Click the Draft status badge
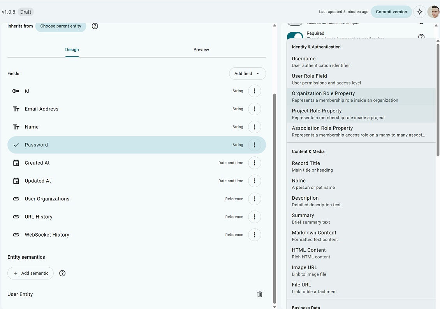Viewport: 440px width, 309px height. (26, 12)
